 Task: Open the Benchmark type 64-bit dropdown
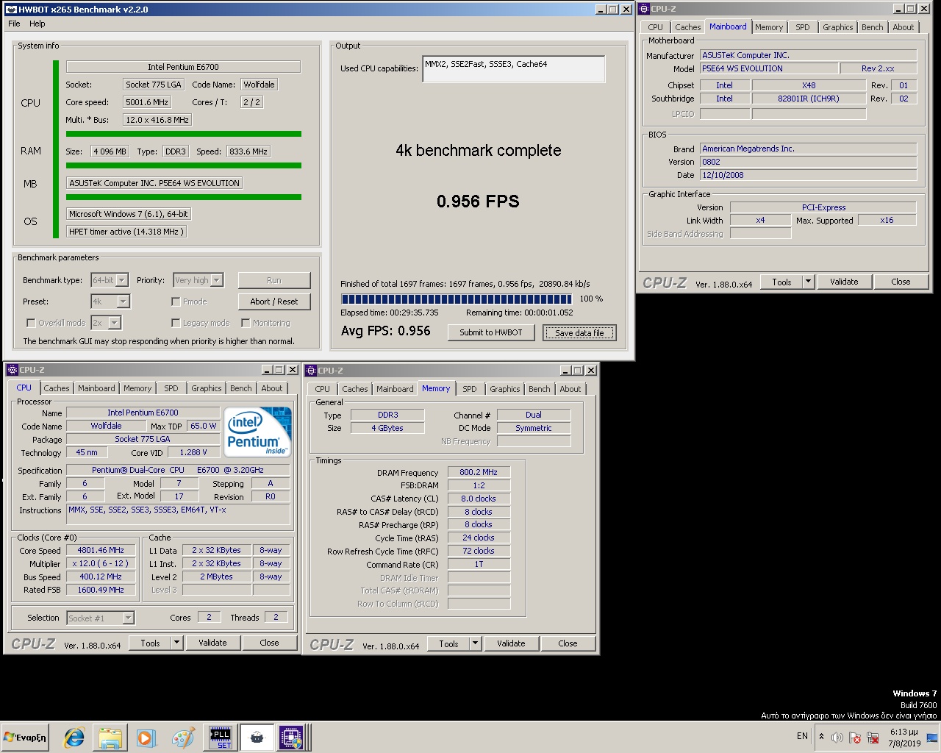click(122, 280)
